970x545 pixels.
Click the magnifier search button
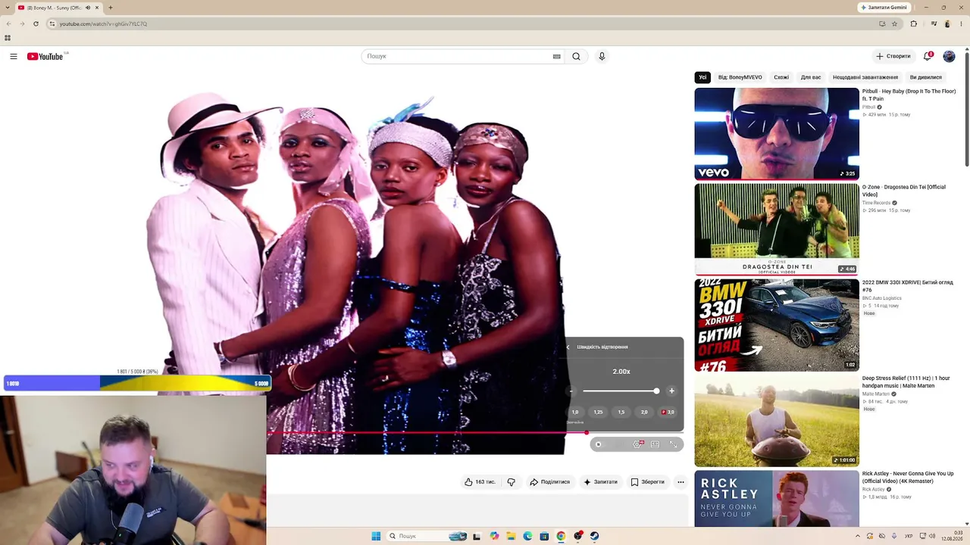(x=577, y=56)
